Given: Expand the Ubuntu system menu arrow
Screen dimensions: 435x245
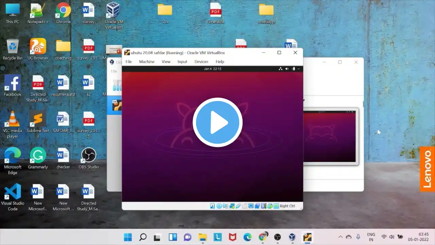Looking at the screenshot, I should pyautogui.click(x=298, y=69).
